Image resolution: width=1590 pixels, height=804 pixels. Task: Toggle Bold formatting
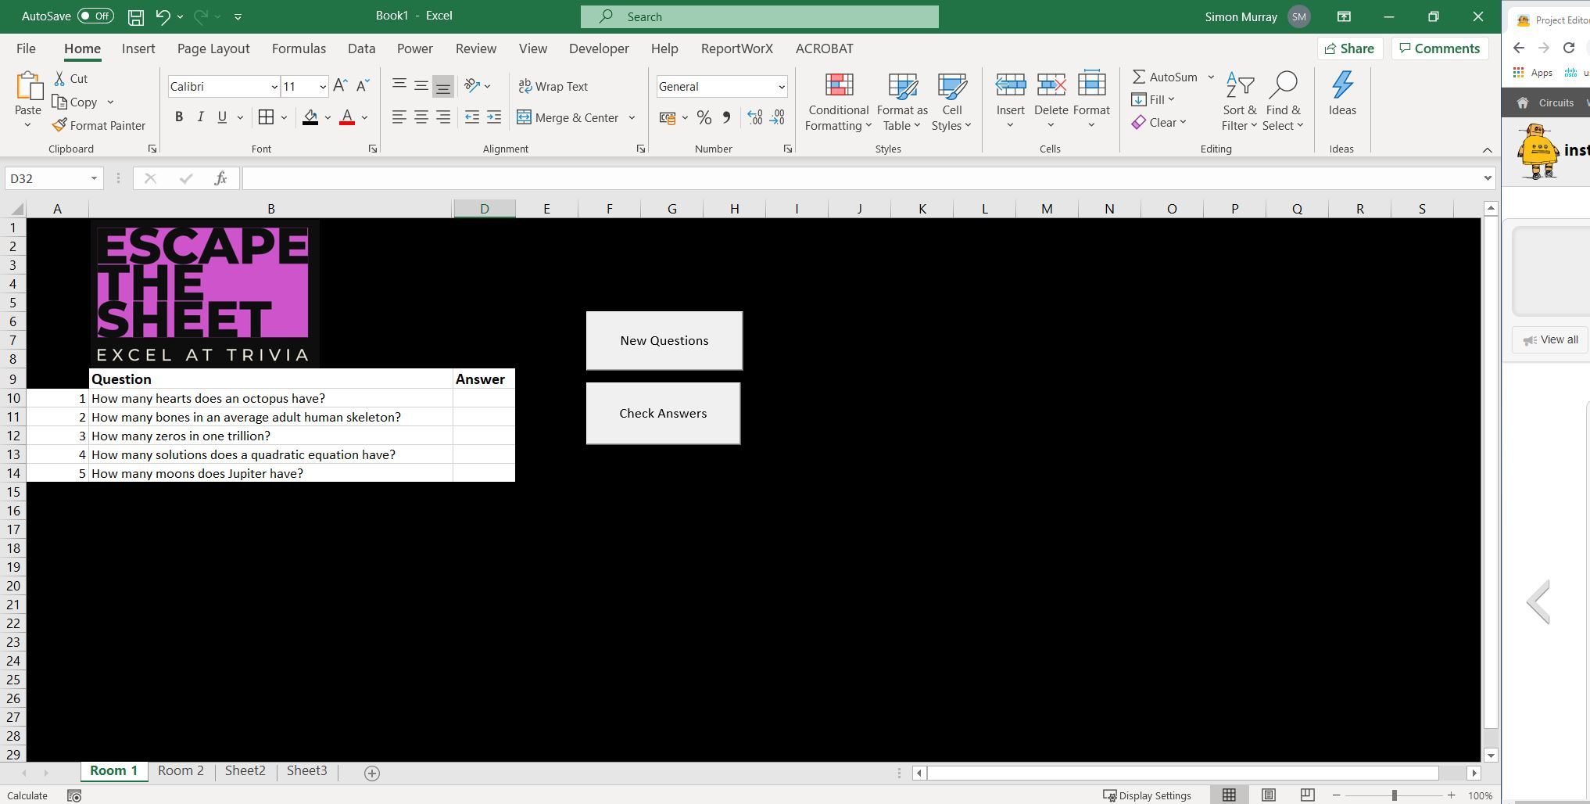click(x=179, y=117)
